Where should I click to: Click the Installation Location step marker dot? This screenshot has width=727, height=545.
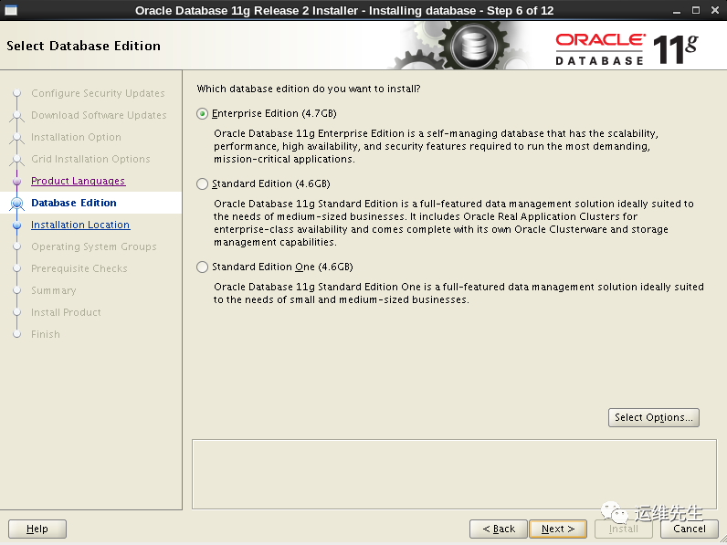coord(17,225)
